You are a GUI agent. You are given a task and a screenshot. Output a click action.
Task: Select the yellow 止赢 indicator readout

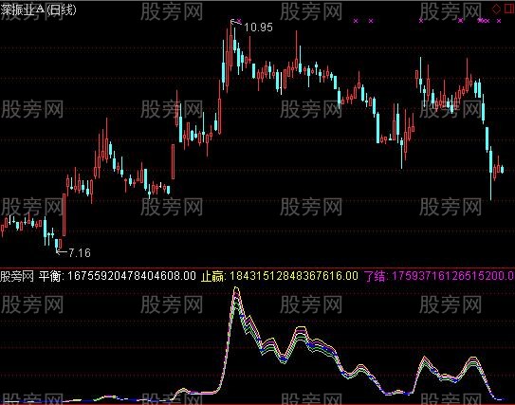coord(280,276)
